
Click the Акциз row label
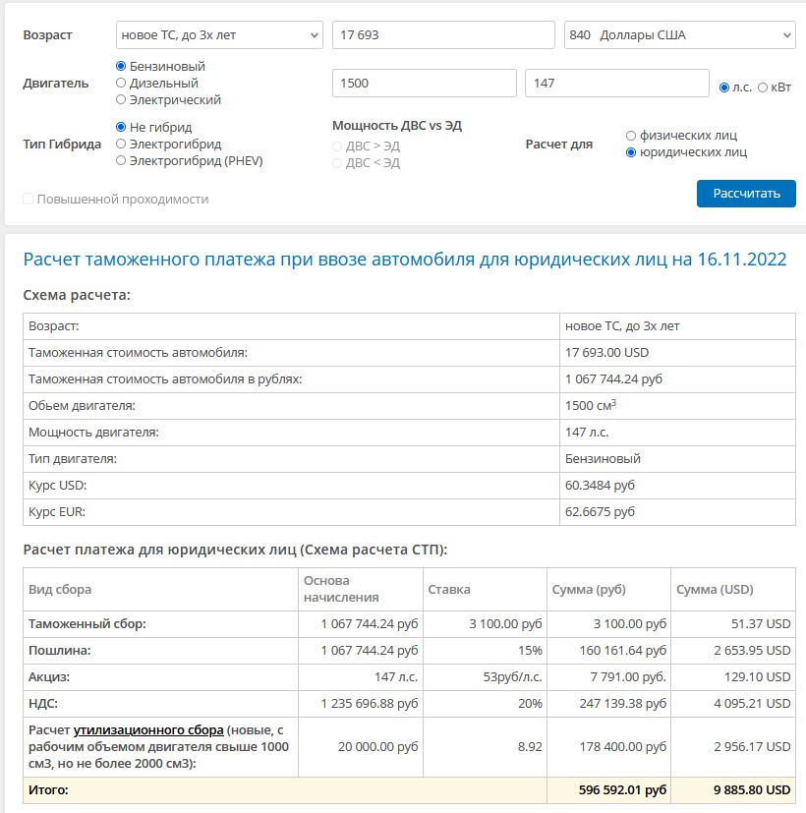[49, 676]
